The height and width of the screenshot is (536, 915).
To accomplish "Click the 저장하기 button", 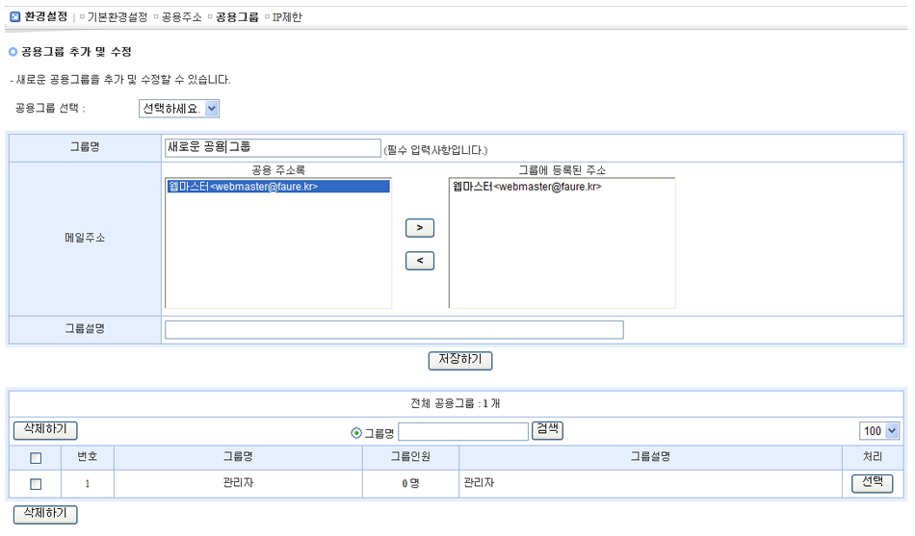I will click(x=460, y=360).
